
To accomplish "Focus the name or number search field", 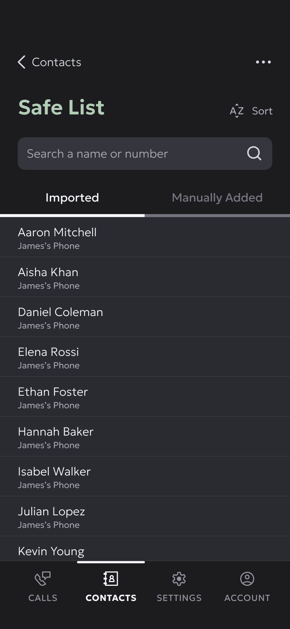I will [x=133, y=154].
